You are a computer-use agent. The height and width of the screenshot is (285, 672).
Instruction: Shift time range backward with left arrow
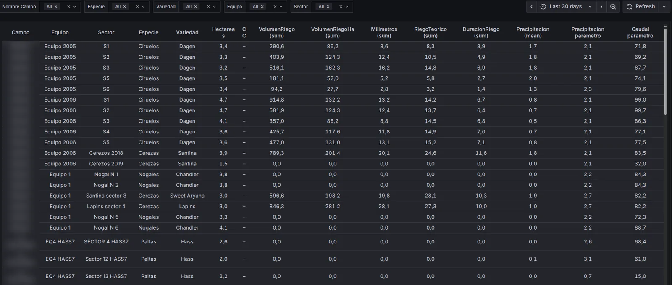tap(531, 7)
